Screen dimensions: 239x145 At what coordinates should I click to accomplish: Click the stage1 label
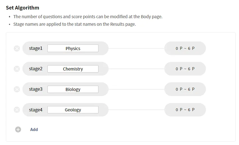36,48
